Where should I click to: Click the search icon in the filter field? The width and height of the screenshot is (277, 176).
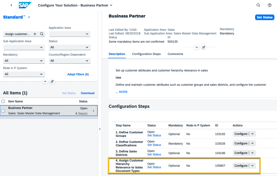tap(42, 34)
